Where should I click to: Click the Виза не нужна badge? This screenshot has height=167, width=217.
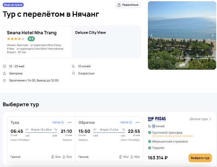point(13,5)
